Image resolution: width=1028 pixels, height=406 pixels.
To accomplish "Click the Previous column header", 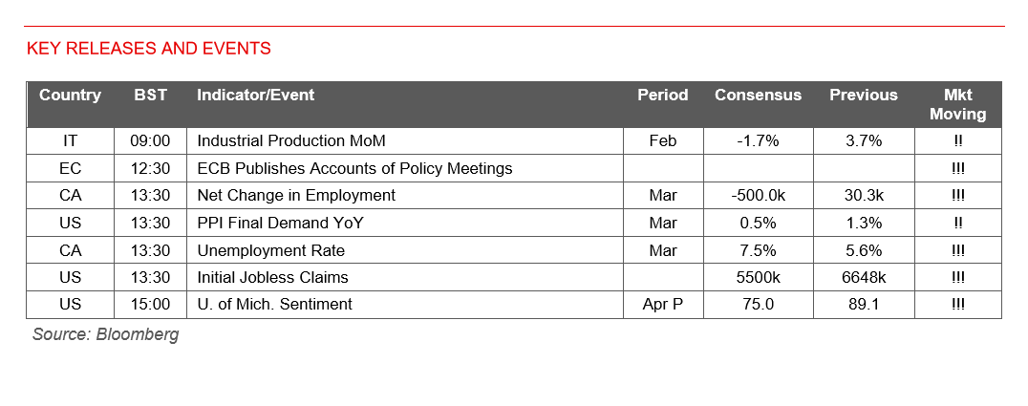I will 863,96.
